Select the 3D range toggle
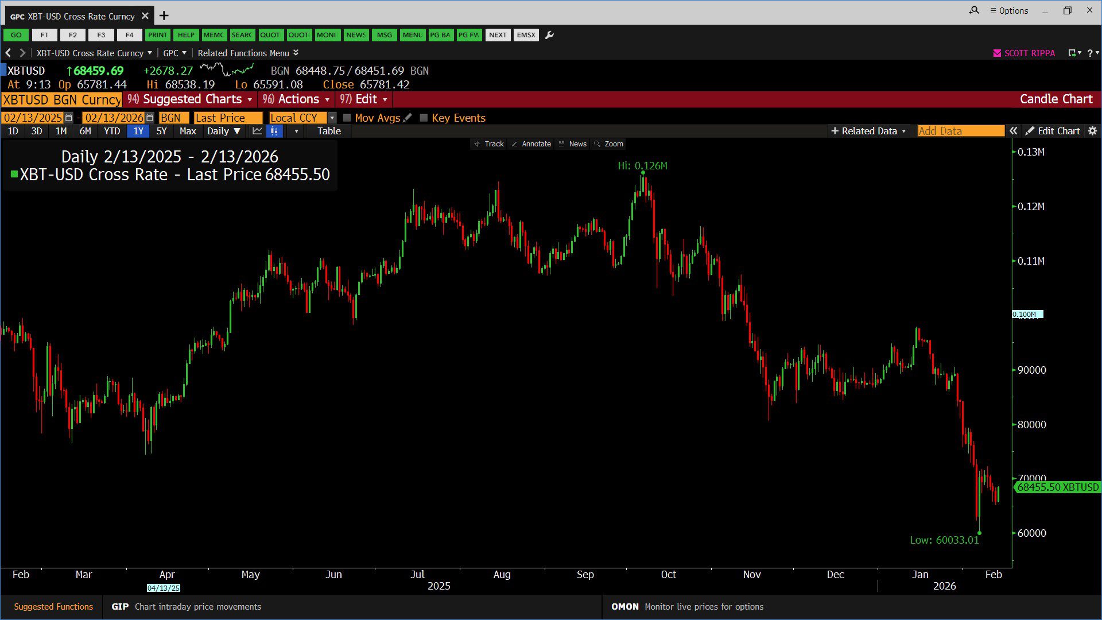Viewport: 1102px width, 620px height. click(37, 131)
